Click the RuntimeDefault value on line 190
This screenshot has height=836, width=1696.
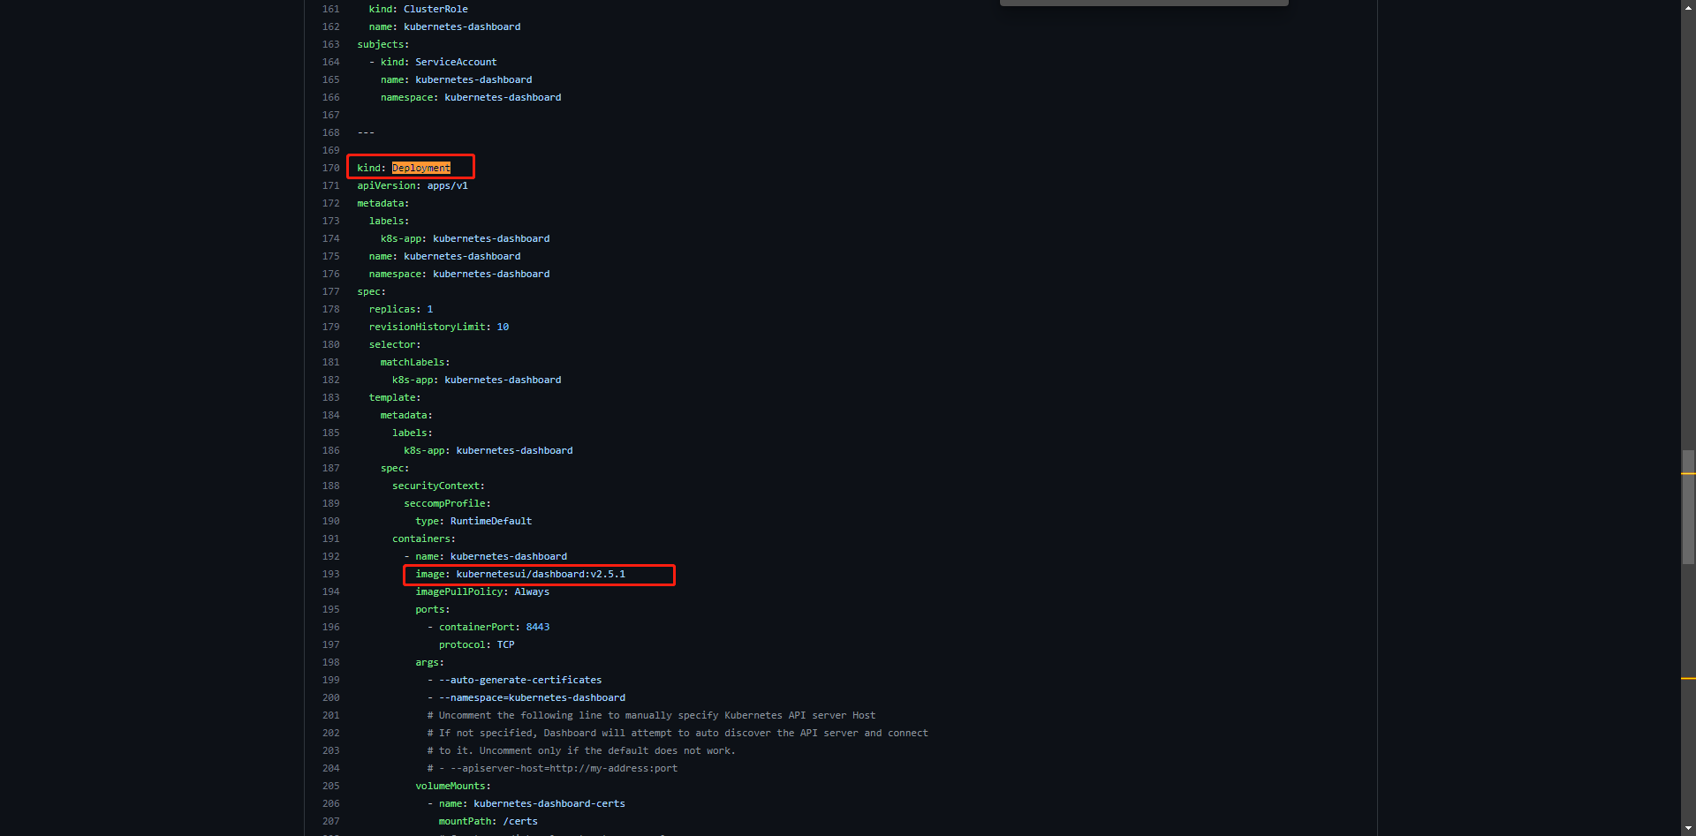click(x=491, y=521)
